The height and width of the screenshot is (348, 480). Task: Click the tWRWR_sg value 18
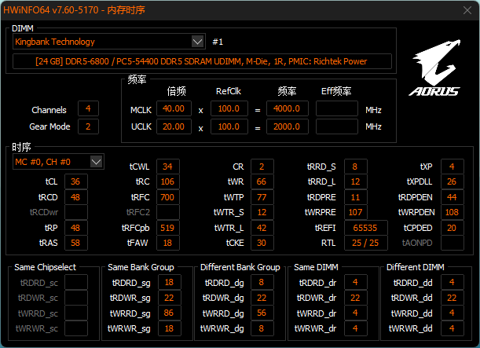169,328
